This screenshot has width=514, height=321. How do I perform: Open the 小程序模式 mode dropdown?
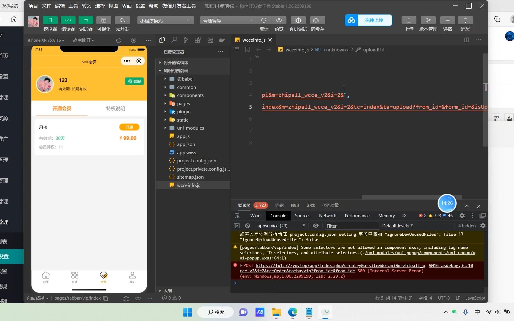pyautogui.click(x=165, y=20)
